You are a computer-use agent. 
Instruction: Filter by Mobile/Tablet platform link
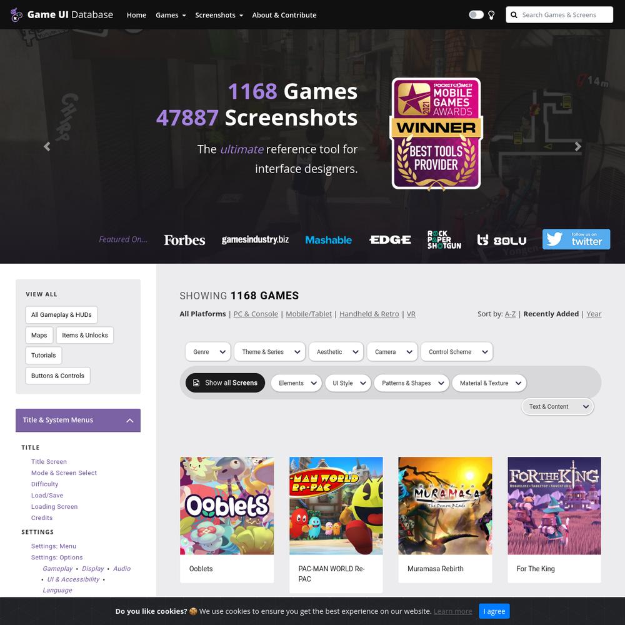click(x=309, y=314)
